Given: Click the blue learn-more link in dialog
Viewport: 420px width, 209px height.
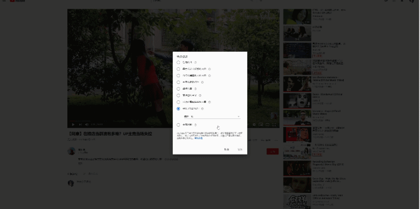Looking at the screenshot, I should [x=199, y=139].
